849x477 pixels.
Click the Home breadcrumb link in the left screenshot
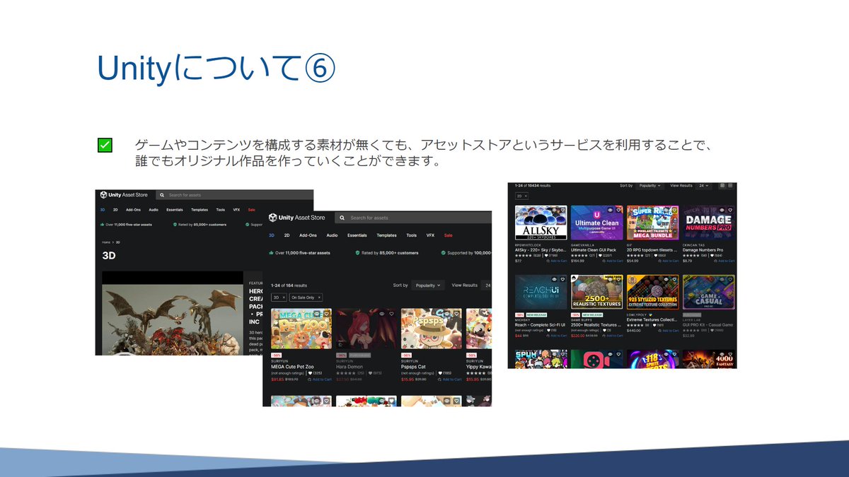pos(105,242)
